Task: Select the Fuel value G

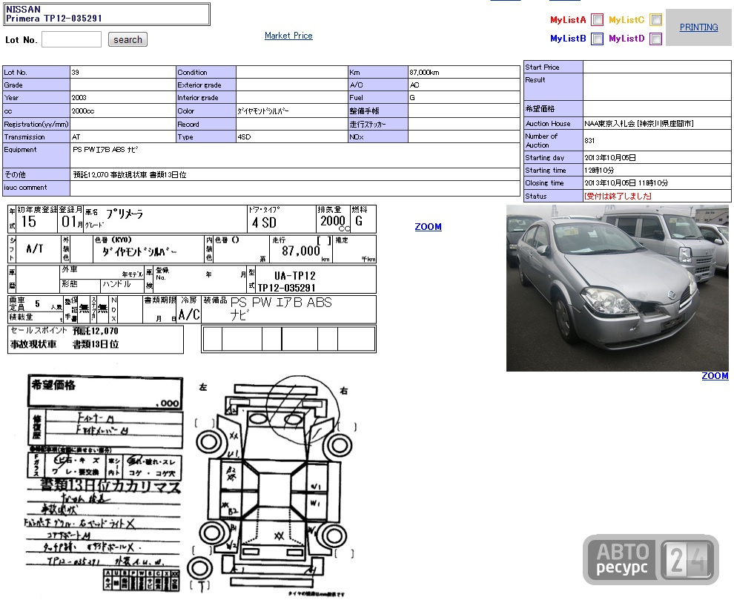Action: point(412,97)
